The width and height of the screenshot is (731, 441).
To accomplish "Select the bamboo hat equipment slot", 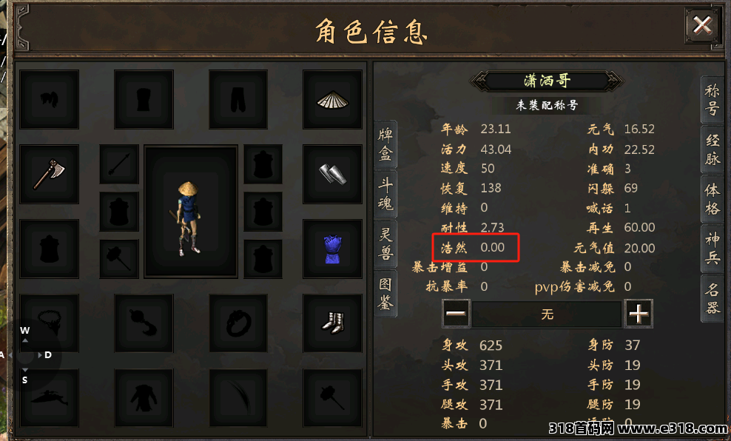I will tap(332, 99).
